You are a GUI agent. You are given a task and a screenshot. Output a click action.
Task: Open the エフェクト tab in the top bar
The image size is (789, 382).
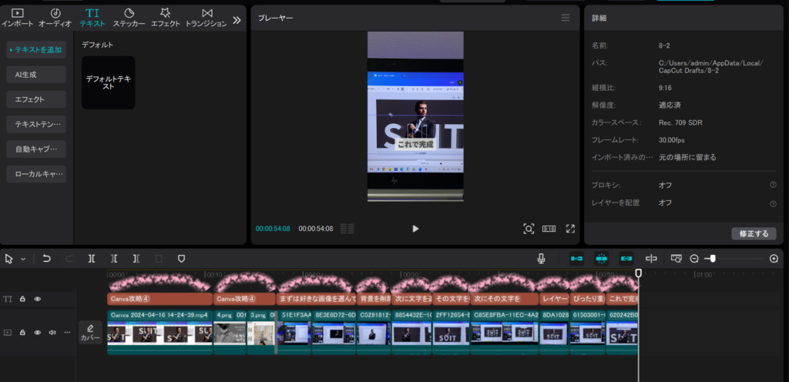point(165,18)
